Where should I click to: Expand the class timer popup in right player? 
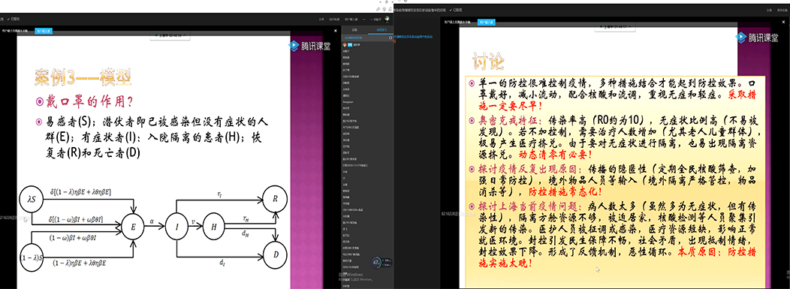615,26
